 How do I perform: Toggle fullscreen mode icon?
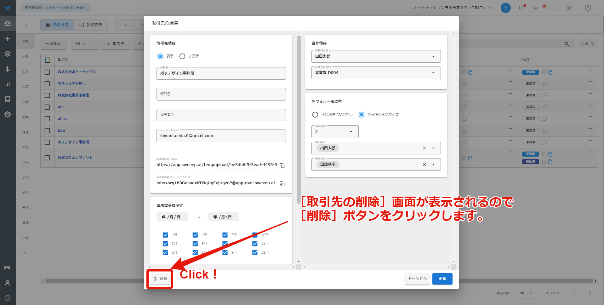coord(554,8)
